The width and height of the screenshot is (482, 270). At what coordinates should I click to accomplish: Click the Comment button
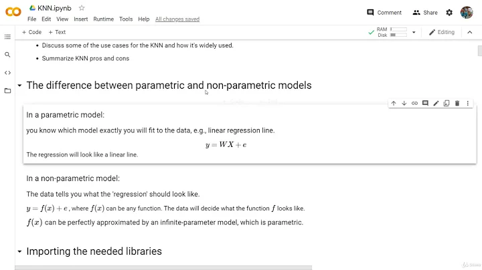click(x=384, y=13)
